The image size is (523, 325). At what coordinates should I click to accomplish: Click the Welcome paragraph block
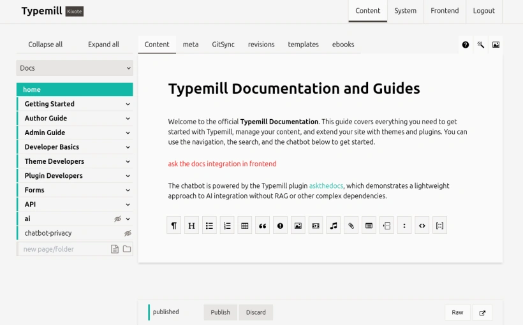click(318, 132)
